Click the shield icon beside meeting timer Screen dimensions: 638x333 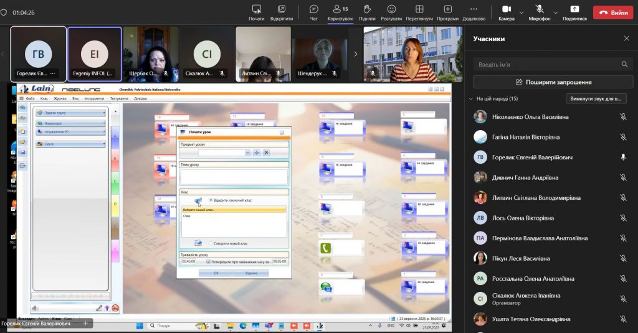pos(4,12)
